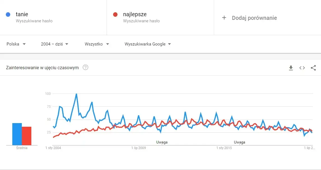This screenshot has width=321, height=170.
Task: Expand the '2004 – dziś' time range dropdown
Action: point(54,44)
